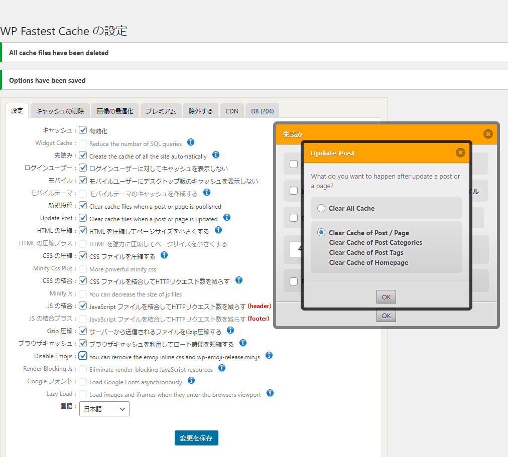Open info icon for Render Blocking Js
508x457 pixels.
pos(221,368)
